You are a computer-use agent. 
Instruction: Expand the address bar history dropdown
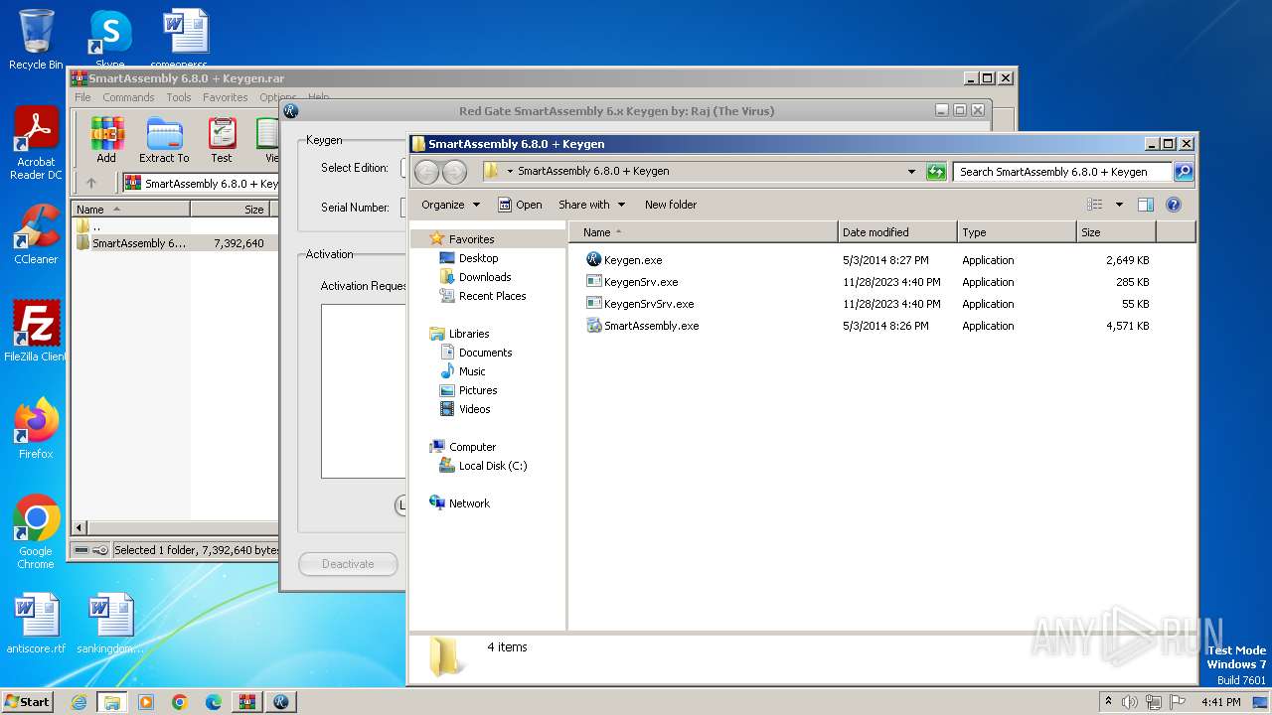click(911, 172)
